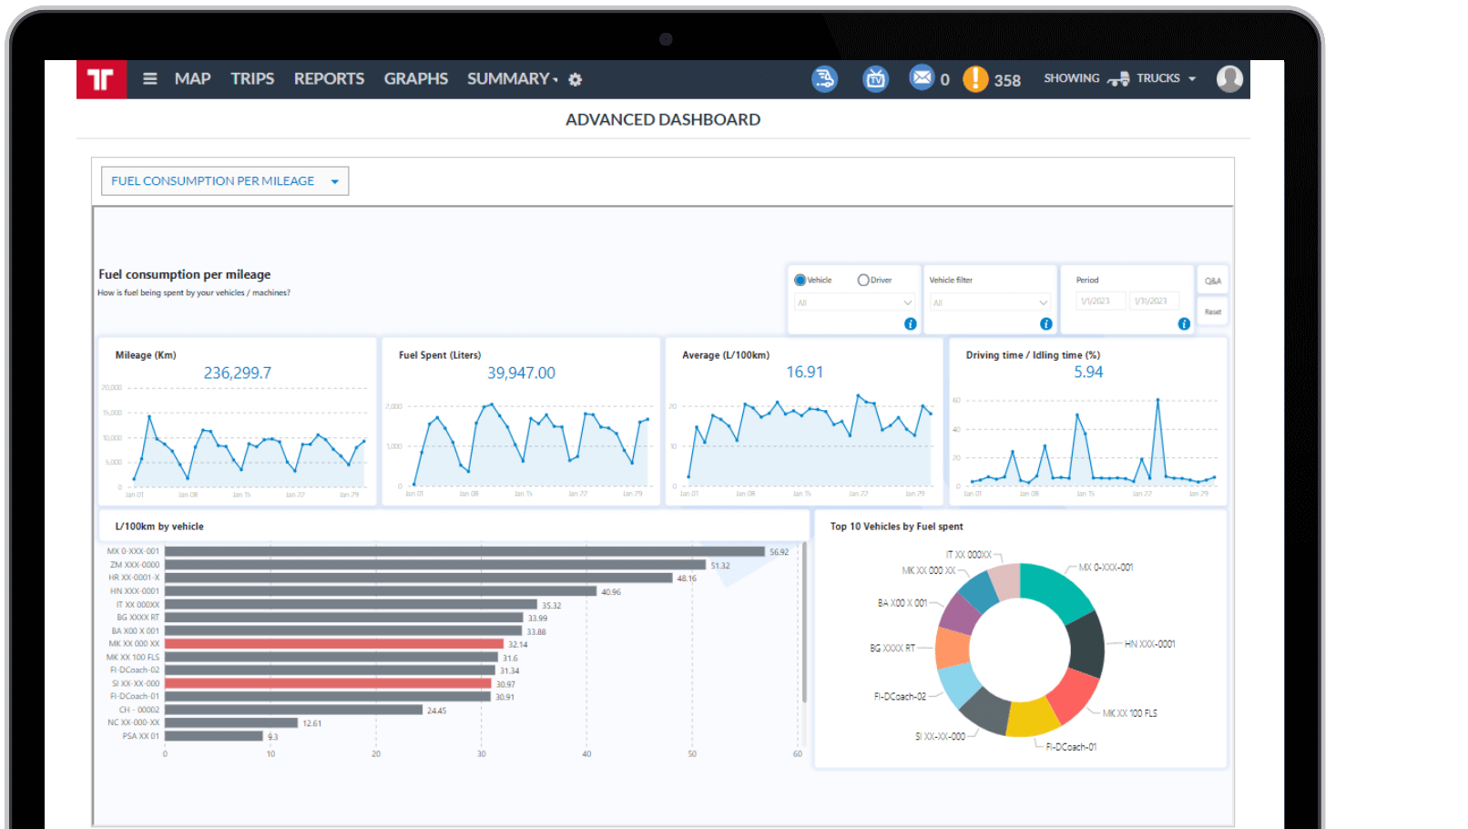The width and height of the screenshot is (1468, 829).
Task: Click the Average value 16.91
Action: [805, 373]
